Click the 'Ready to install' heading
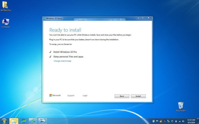The image size is (199, 124). (x=65, y=30)
